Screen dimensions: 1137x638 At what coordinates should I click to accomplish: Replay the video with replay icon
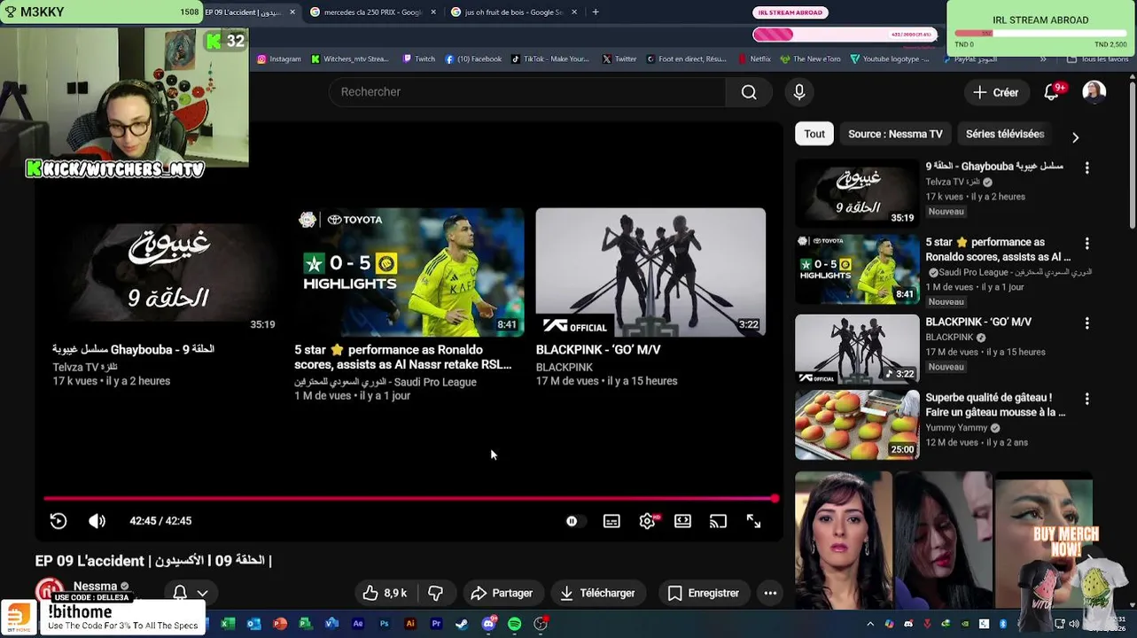pyautogui.click(x=58, y=521)
